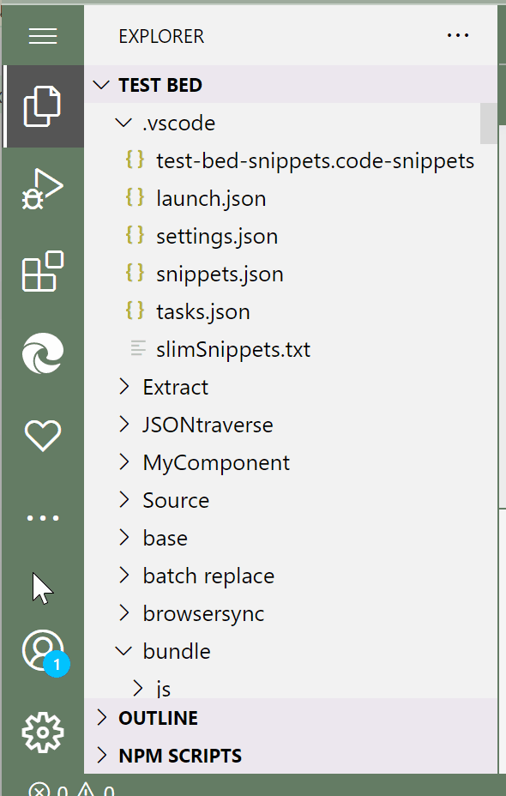Expand the browsersync folder

point(123,613)
